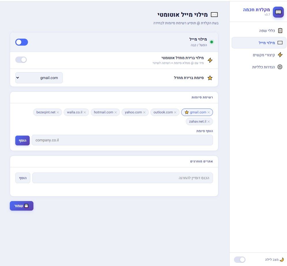
Task: Click the שמור save button
Action: click(x=22, y=206)
